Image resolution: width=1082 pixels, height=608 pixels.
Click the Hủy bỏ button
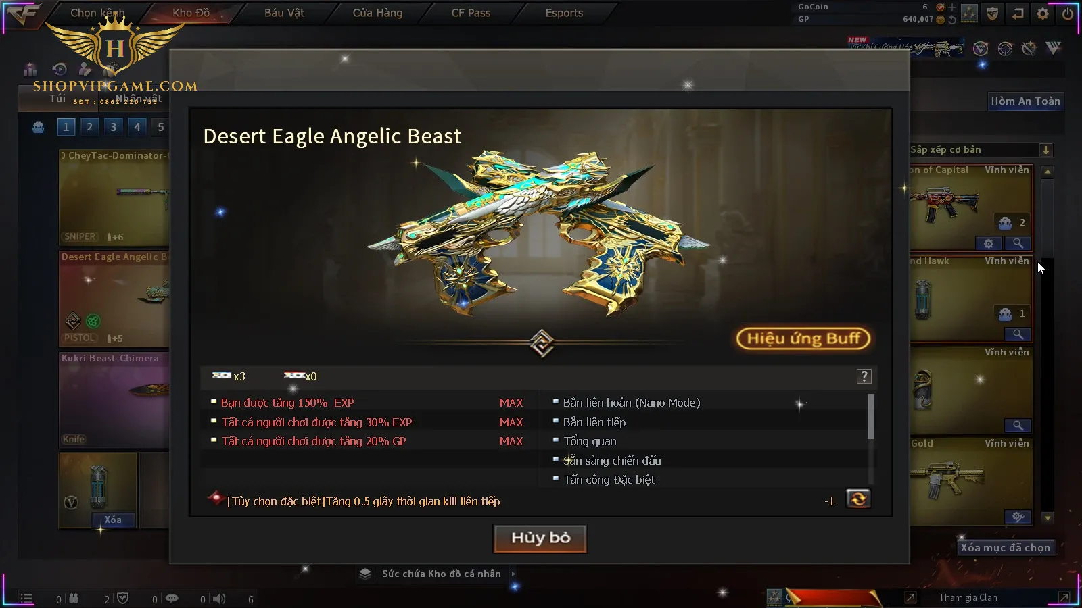pos(540,538)
